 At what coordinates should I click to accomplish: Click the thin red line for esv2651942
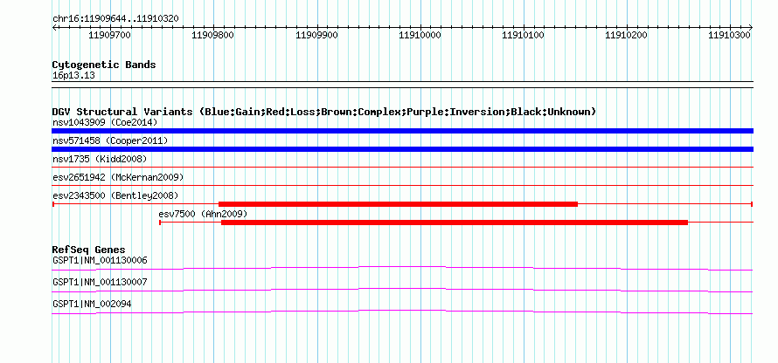(402, 186)
